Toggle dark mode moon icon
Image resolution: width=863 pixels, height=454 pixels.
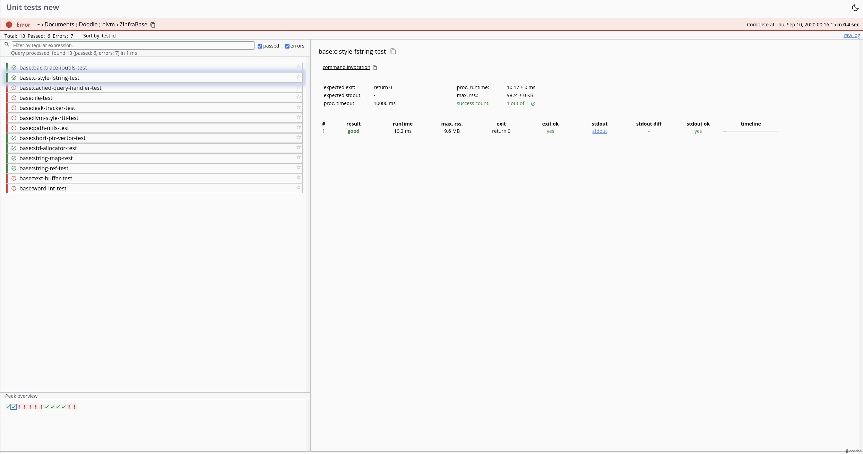(855, 8)
